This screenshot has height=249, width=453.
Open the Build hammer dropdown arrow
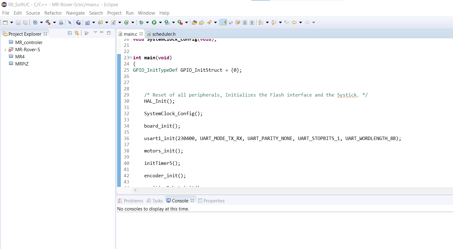point(54,22)
